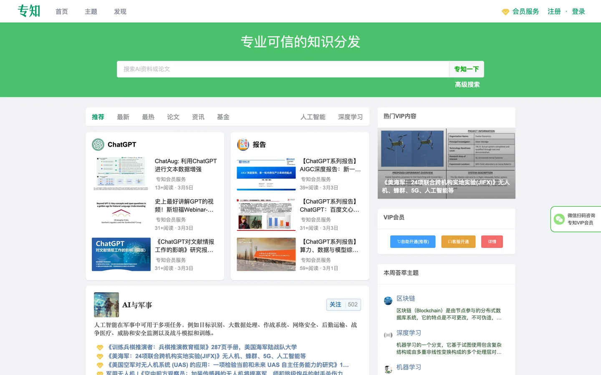Click the 区块链 topic avatar icon
Viewport: 601px width, 375px height.
click(x=388, y=301)
